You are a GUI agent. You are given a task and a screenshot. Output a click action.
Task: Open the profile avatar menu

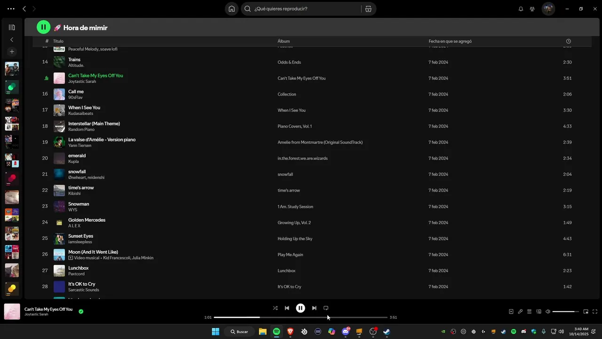tap(548, 9)
